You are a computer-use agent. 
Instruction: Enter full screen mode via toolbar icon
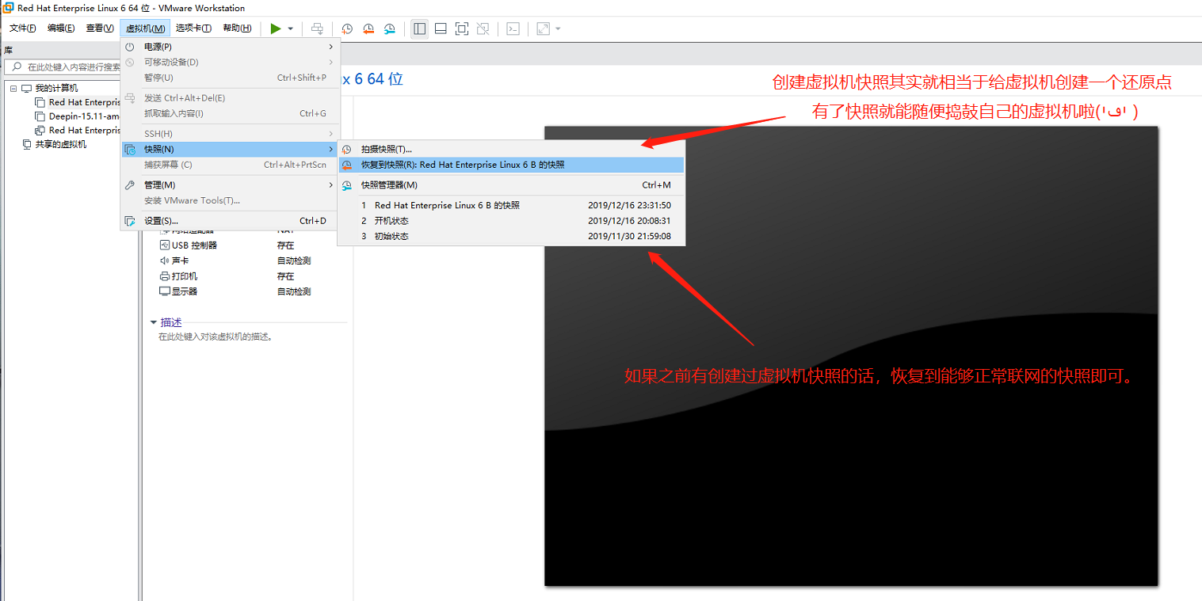462,29
